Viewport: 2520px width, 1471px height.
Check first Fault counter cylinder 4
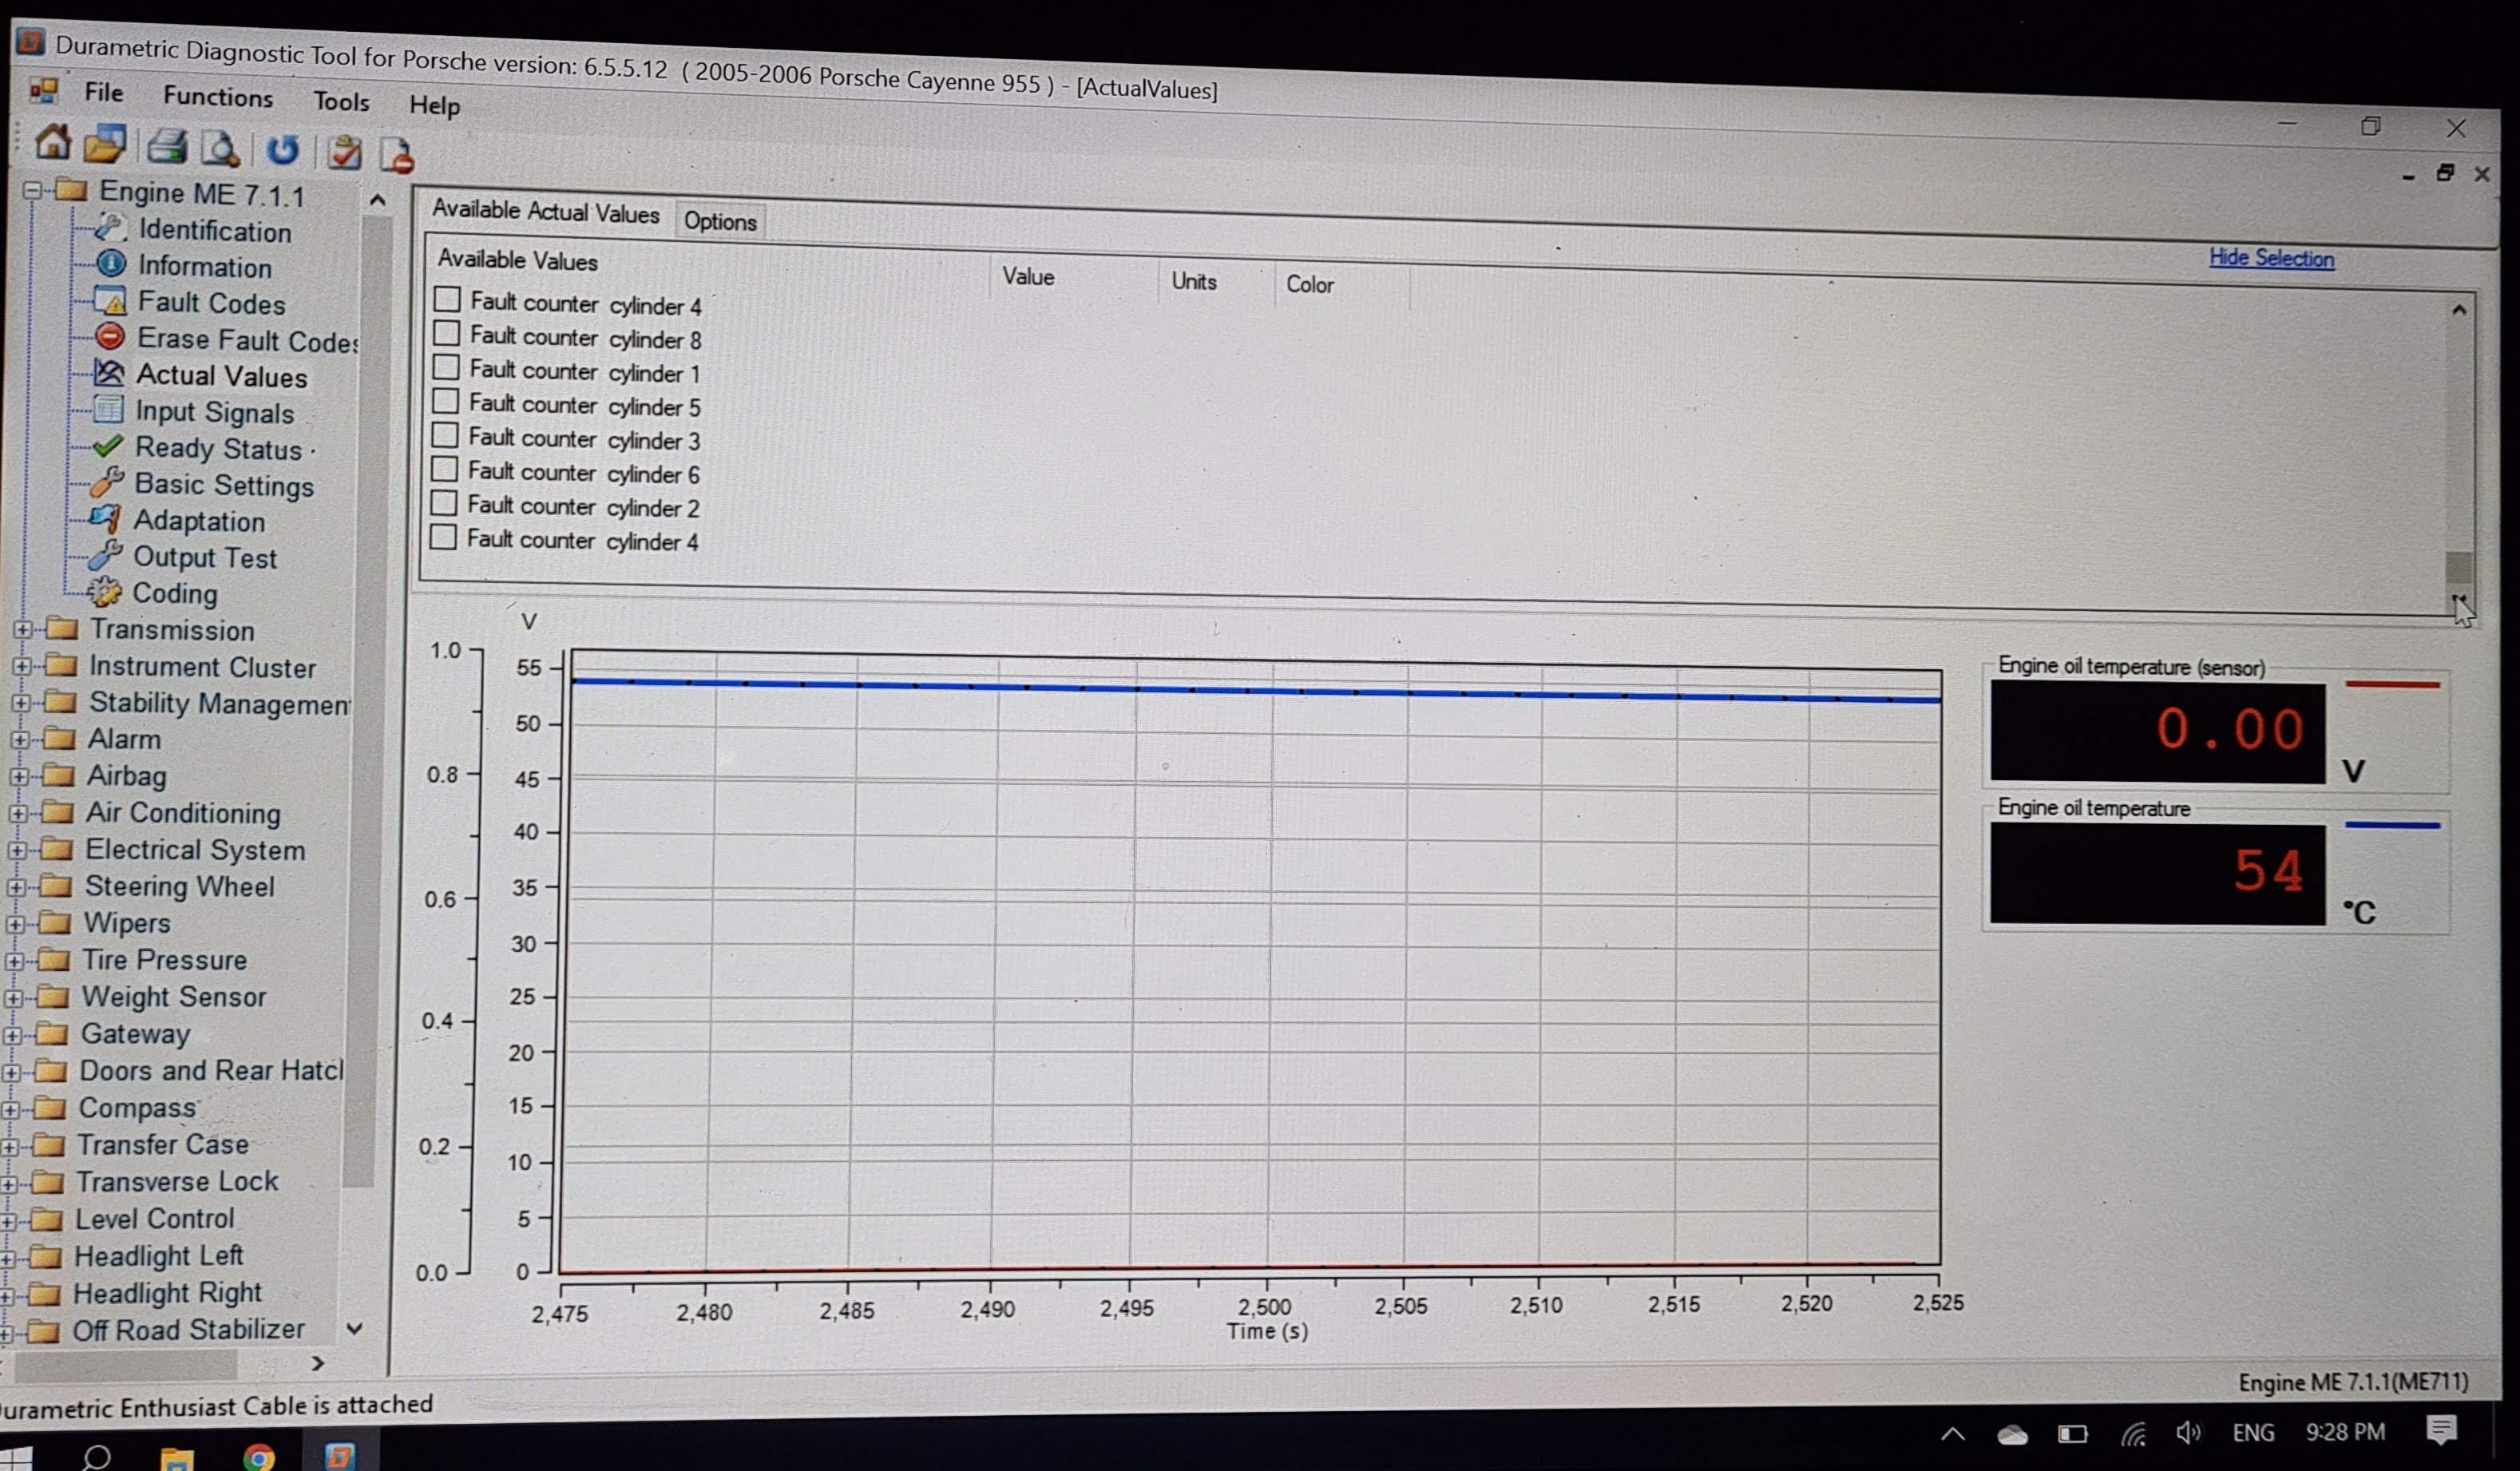tap(447, 299)
